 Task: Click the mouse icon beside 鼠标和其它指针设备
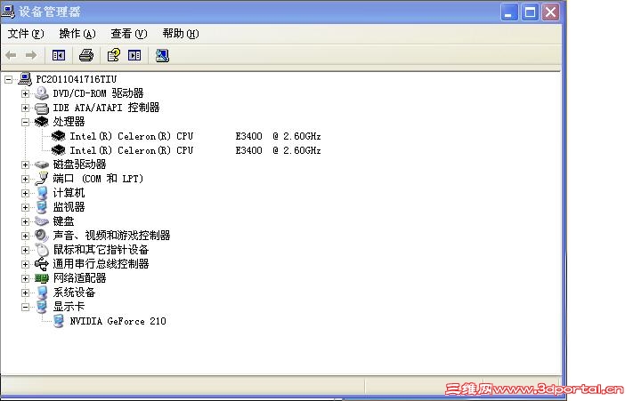(41, 250)
